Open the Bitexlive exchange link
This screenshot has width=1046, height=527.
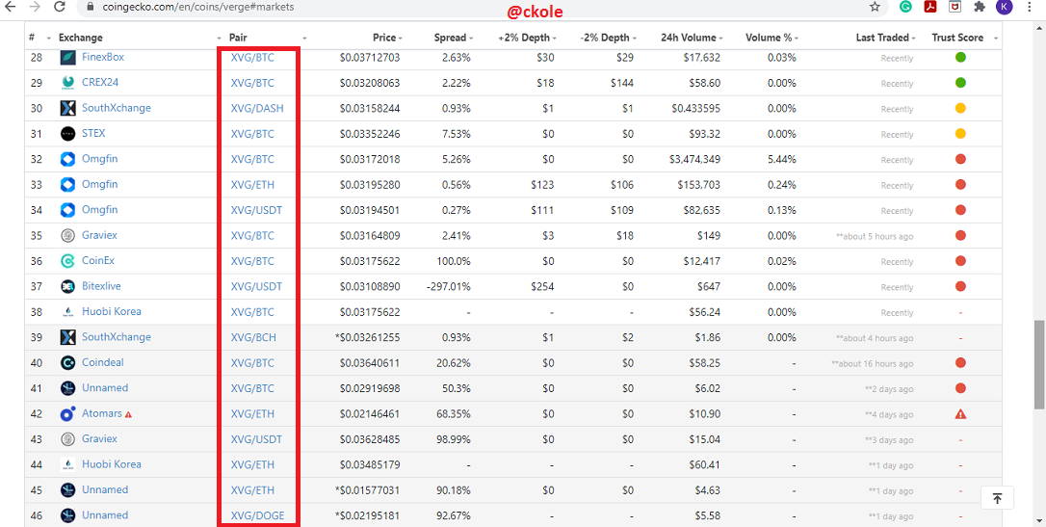point(101,286)
